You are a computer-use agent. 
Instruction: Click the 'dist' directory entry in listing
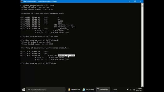click(60, 23)
